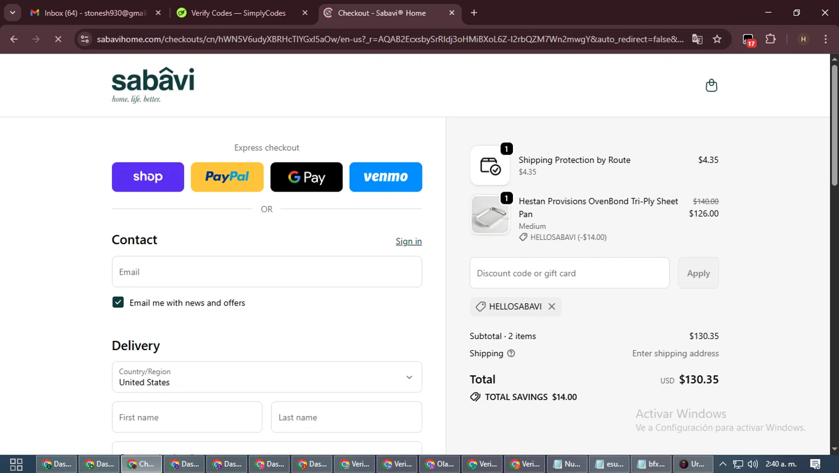Click the Total Savings tag icon
Image resolution: width=839 pixels, height=473 pixels.
point(475,397)
